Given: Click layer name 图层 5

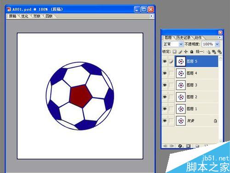Looking at the screenshot, I should (x=192, y=61).
